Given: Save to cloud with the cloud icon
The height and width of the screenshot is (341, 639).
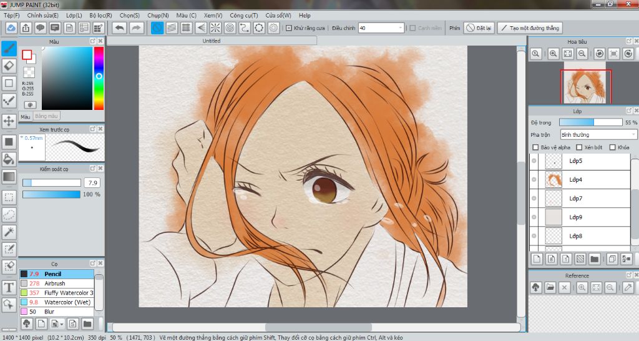Looking at the screenshot, I should pyautogui.click(x=11, y=27).
